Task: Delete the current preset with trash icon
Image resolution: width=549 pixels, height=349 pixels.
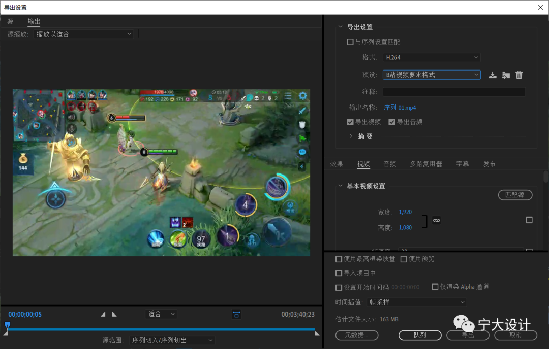Action: coord(519,75)
